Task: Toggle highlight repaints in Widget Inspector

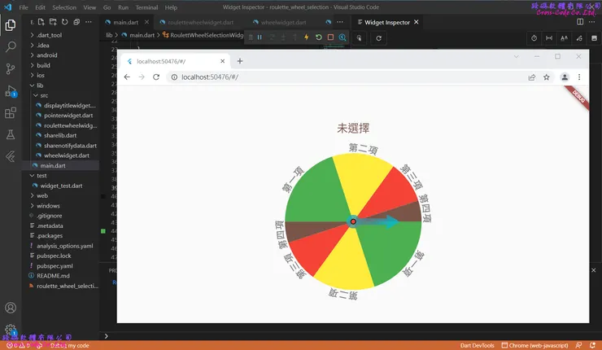Action: click(x=579, y=38)
